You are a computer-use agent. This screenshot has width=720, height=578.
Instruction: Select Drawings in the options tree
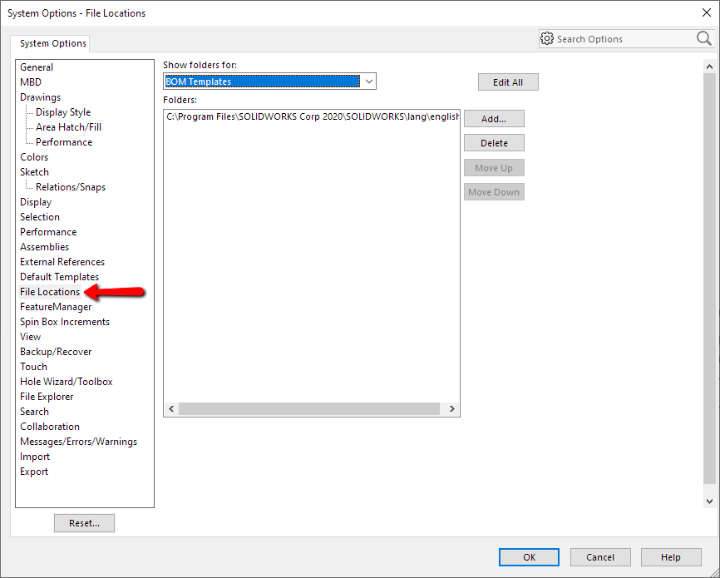(41, 97)
